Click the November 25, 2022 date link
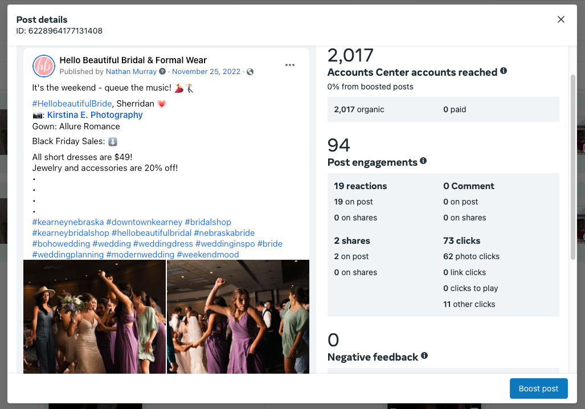The image size is (585, 409). [x=206, y=72]
